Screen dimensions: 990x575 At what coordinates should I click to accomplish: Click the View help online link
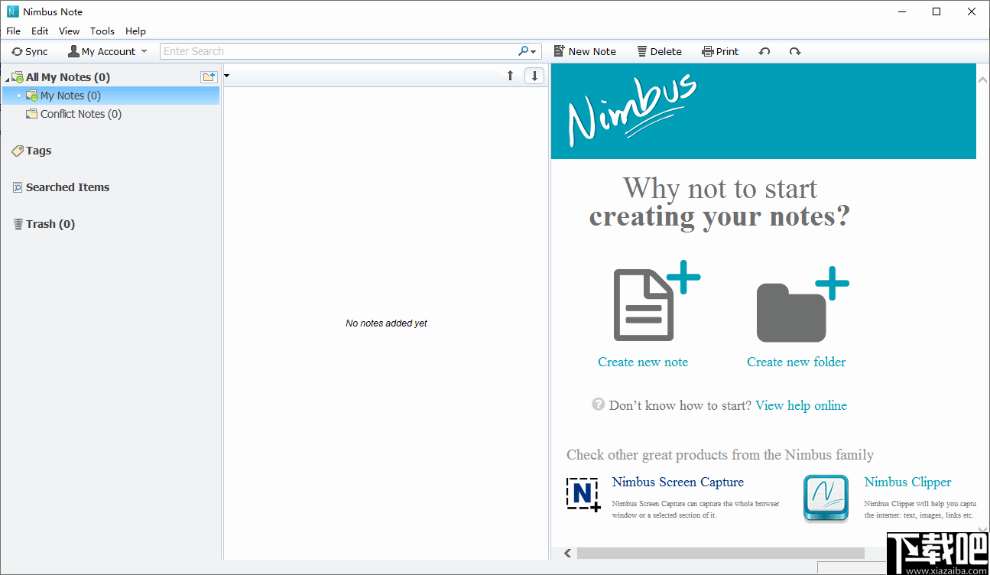[x=801, y=406]
